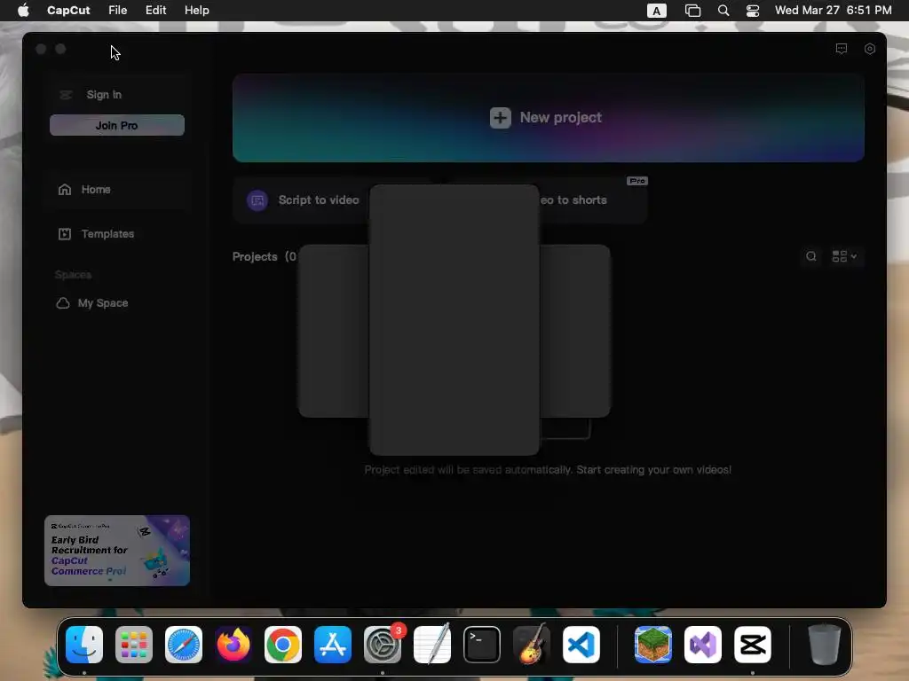
Task: Click the plus icon in New project
Action: tap(500, 118)
